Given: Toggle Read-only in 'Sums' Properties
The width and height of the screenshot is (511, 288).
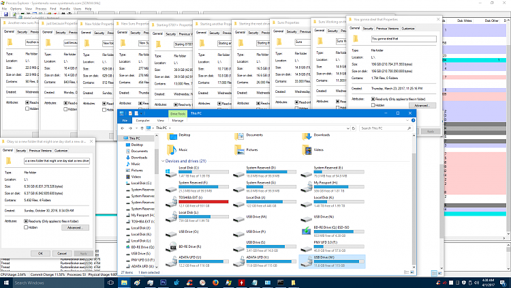Looking at the screenshot, I should tap(296, 102).
